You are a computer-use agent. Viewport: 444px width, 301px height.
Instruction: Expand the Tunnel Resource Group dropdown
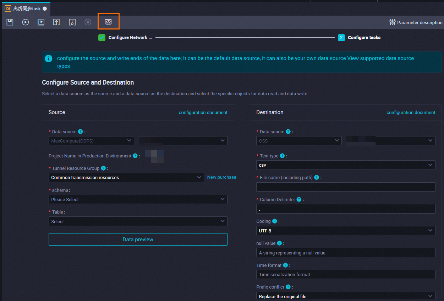click(x=126, y=177)
